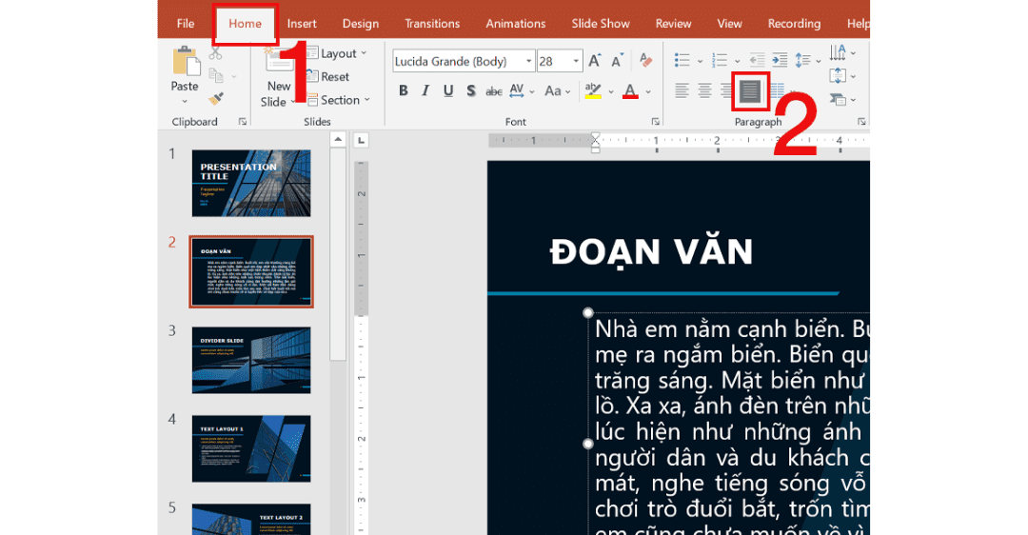This screenshot has height=535, width=1028.
Task: Open the Font dialog launcher
Action: (655, 122)
